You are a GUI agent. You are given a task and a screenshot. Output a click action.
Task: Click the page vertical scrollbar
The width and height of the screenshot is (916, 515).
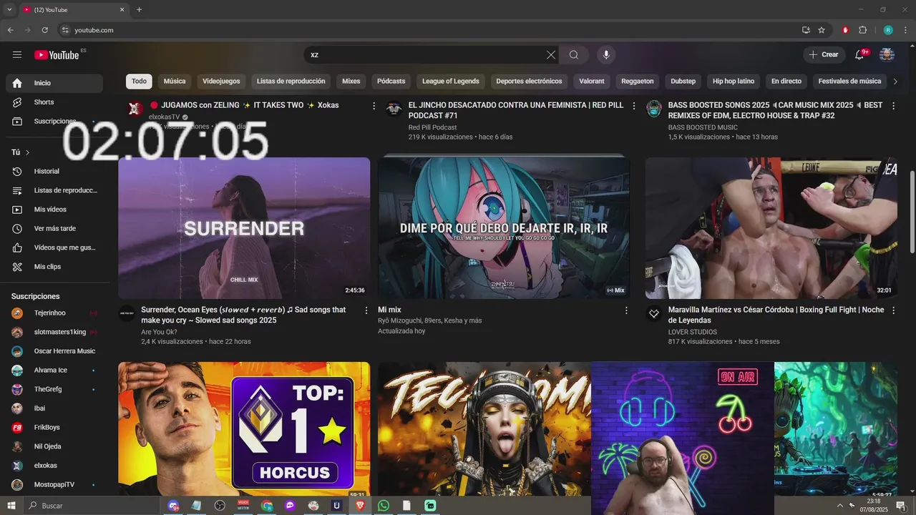point(912,212)
